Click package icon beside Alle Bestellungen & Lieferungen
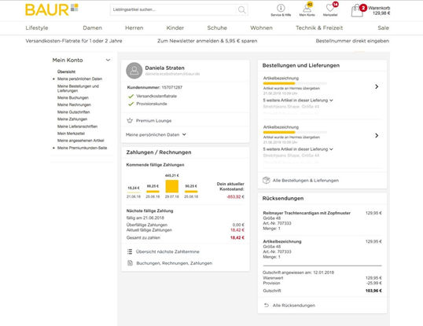The height and width of the screenshot is (326, 423). (x=267, y=180)
